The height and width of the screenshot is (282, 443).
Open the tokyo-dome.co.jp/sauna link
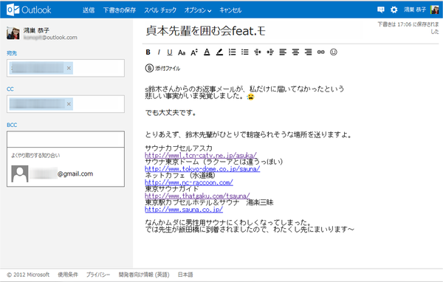click(202, 169)
